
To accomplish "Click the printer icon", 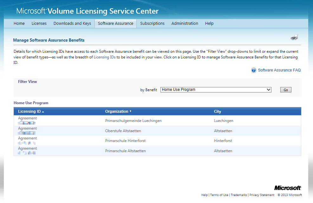I will (294, 38).
